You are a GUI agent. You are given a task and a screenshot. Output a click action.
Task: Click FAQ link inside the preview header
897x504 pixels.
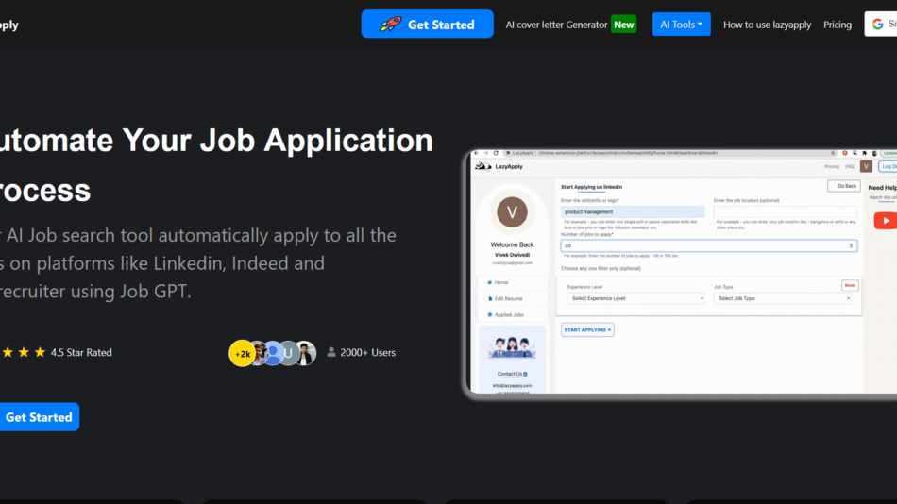[850, 166]
